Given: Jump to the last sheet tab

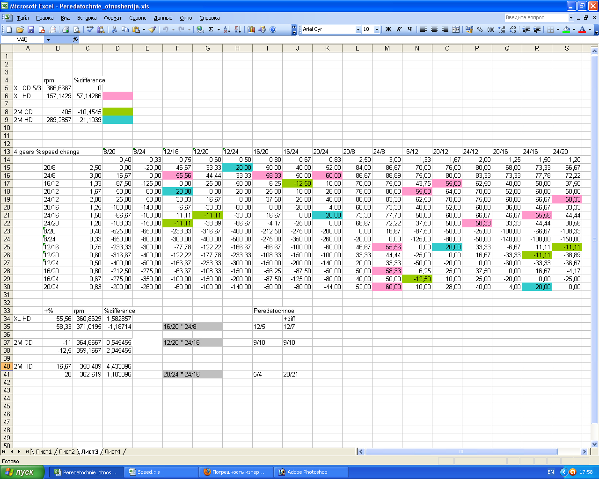Looking at the screenshot, I should click(27, 452).
